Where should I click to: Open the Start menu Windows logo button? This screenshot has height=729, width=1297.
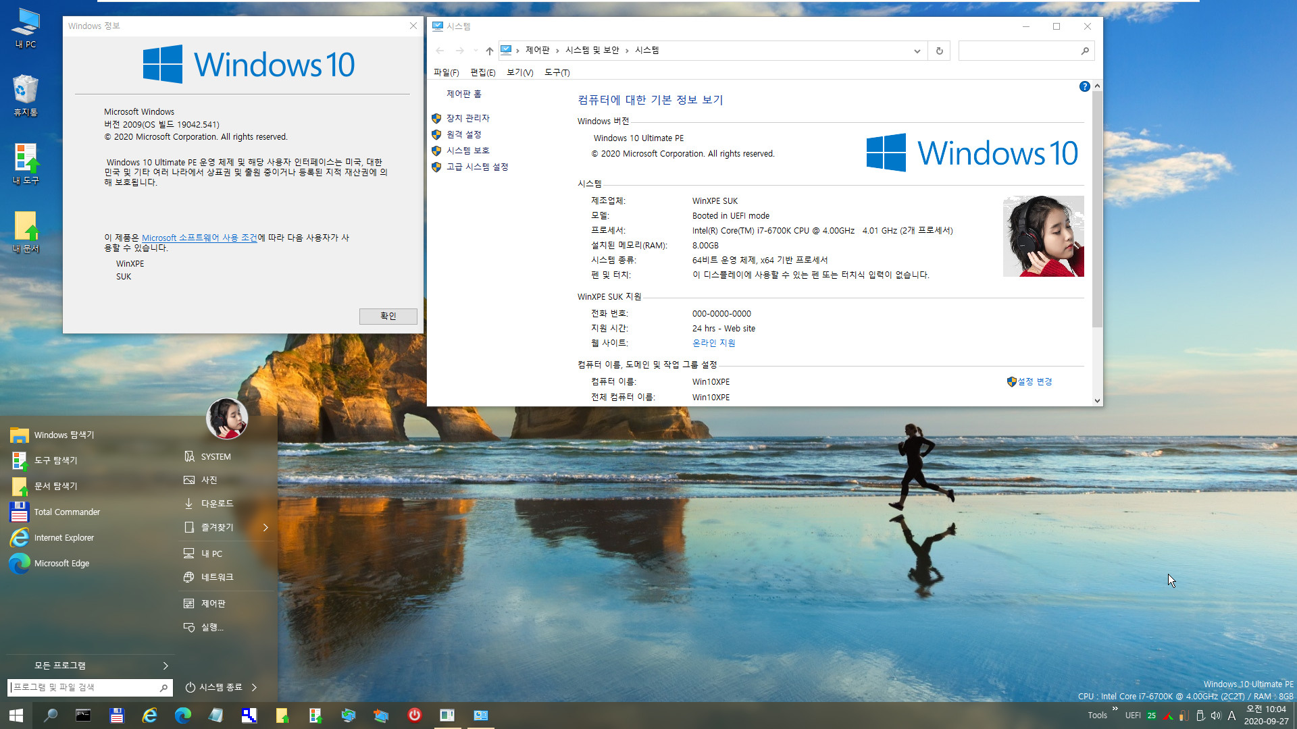[16, 715]
